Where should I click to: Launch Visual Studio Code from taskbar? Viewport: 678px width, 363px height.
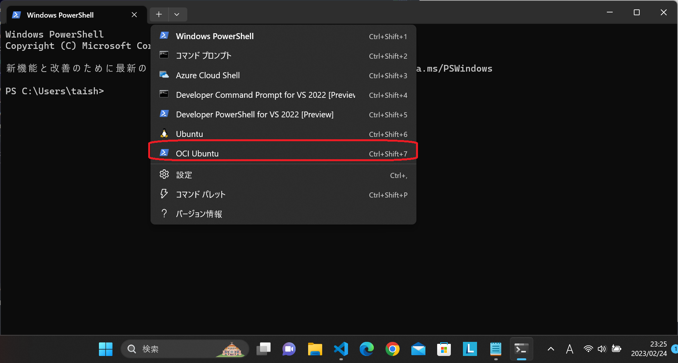coord(341,349)
